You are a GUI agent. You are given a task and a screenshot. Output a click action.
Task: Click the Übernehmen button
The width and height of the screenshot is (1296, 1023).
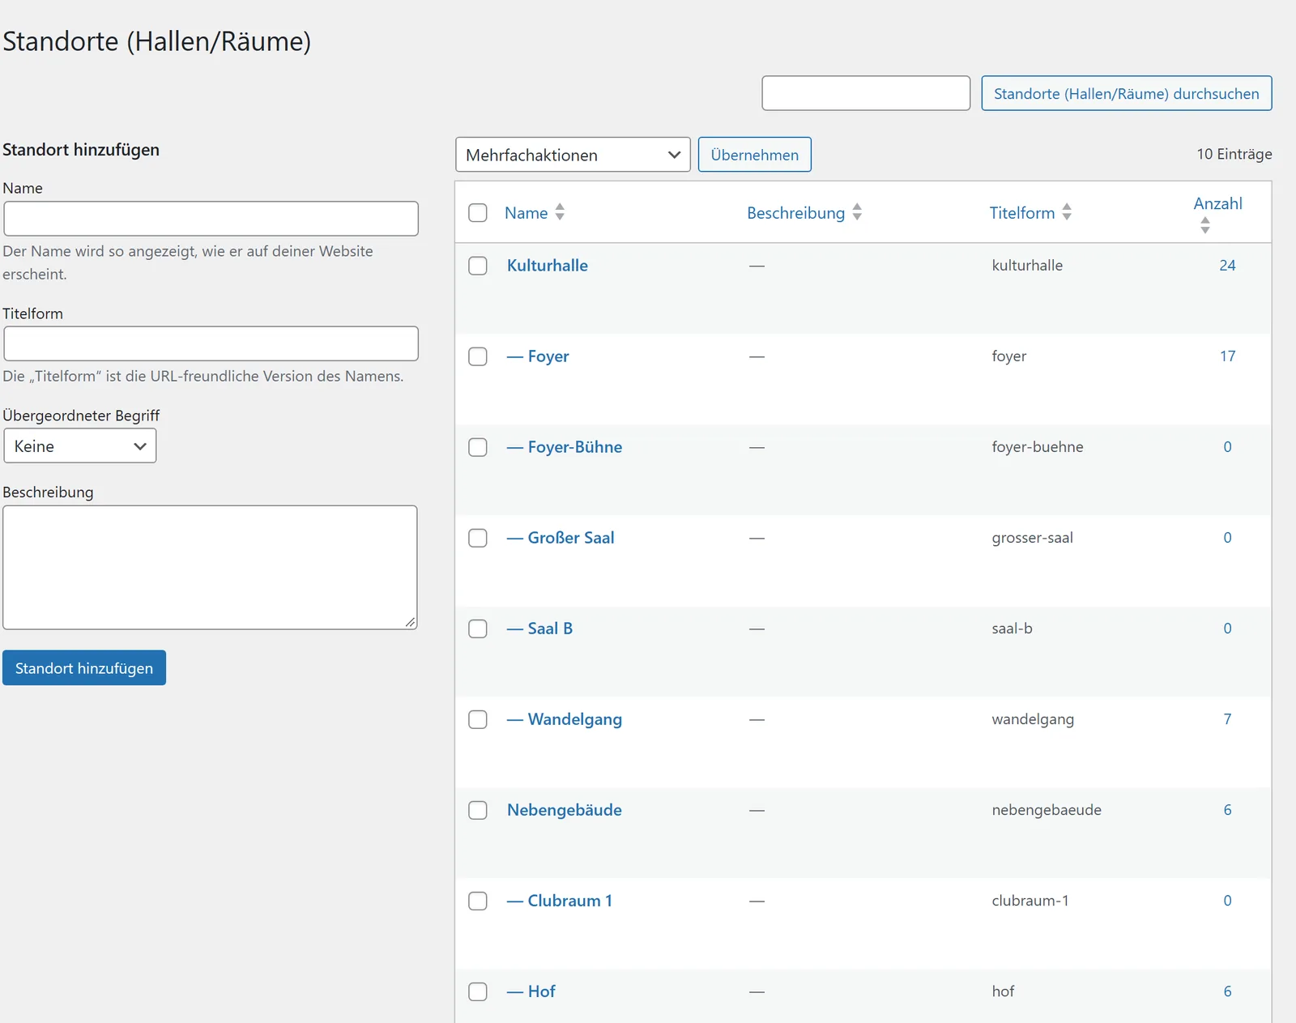coord(755,155)
